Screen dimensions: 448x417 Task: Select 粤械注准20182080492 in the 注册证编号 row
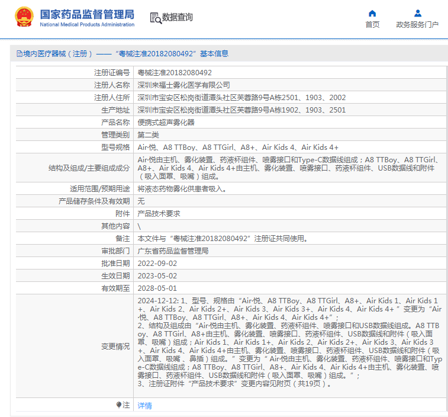point(175,73)
